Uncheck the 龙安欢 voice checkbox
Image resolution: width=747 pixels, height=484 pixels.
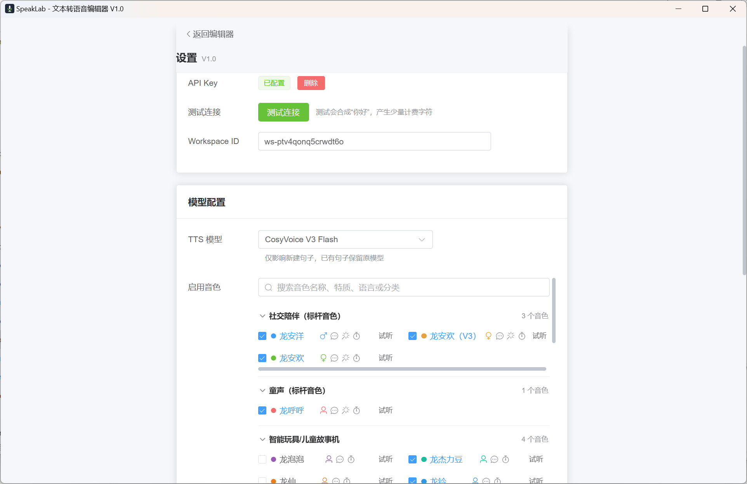click(262, 358)
